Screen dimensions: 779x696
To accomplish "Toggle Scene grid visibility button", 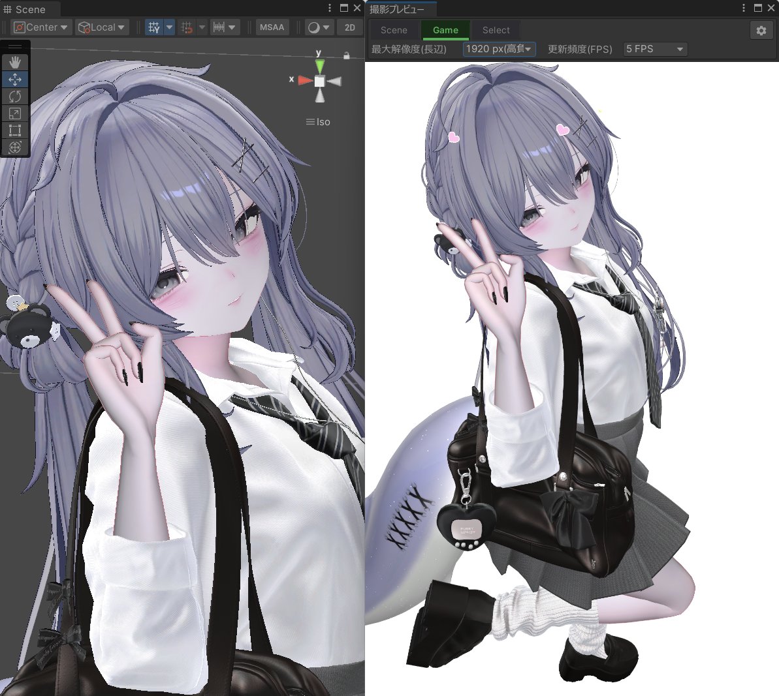I will (x=155, y=27).
